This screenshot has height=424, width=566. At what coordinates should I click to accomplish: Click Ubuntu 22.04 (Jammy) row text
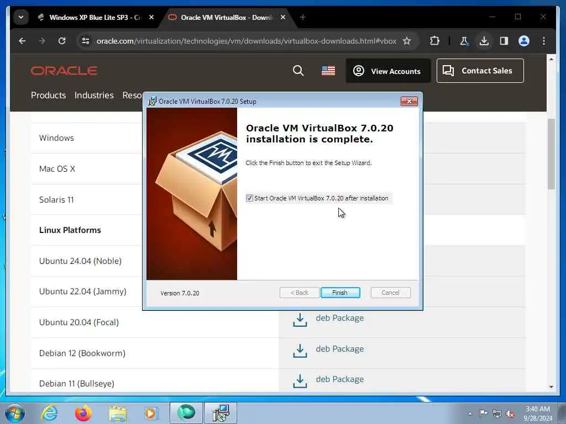click(x=83, y=291)
